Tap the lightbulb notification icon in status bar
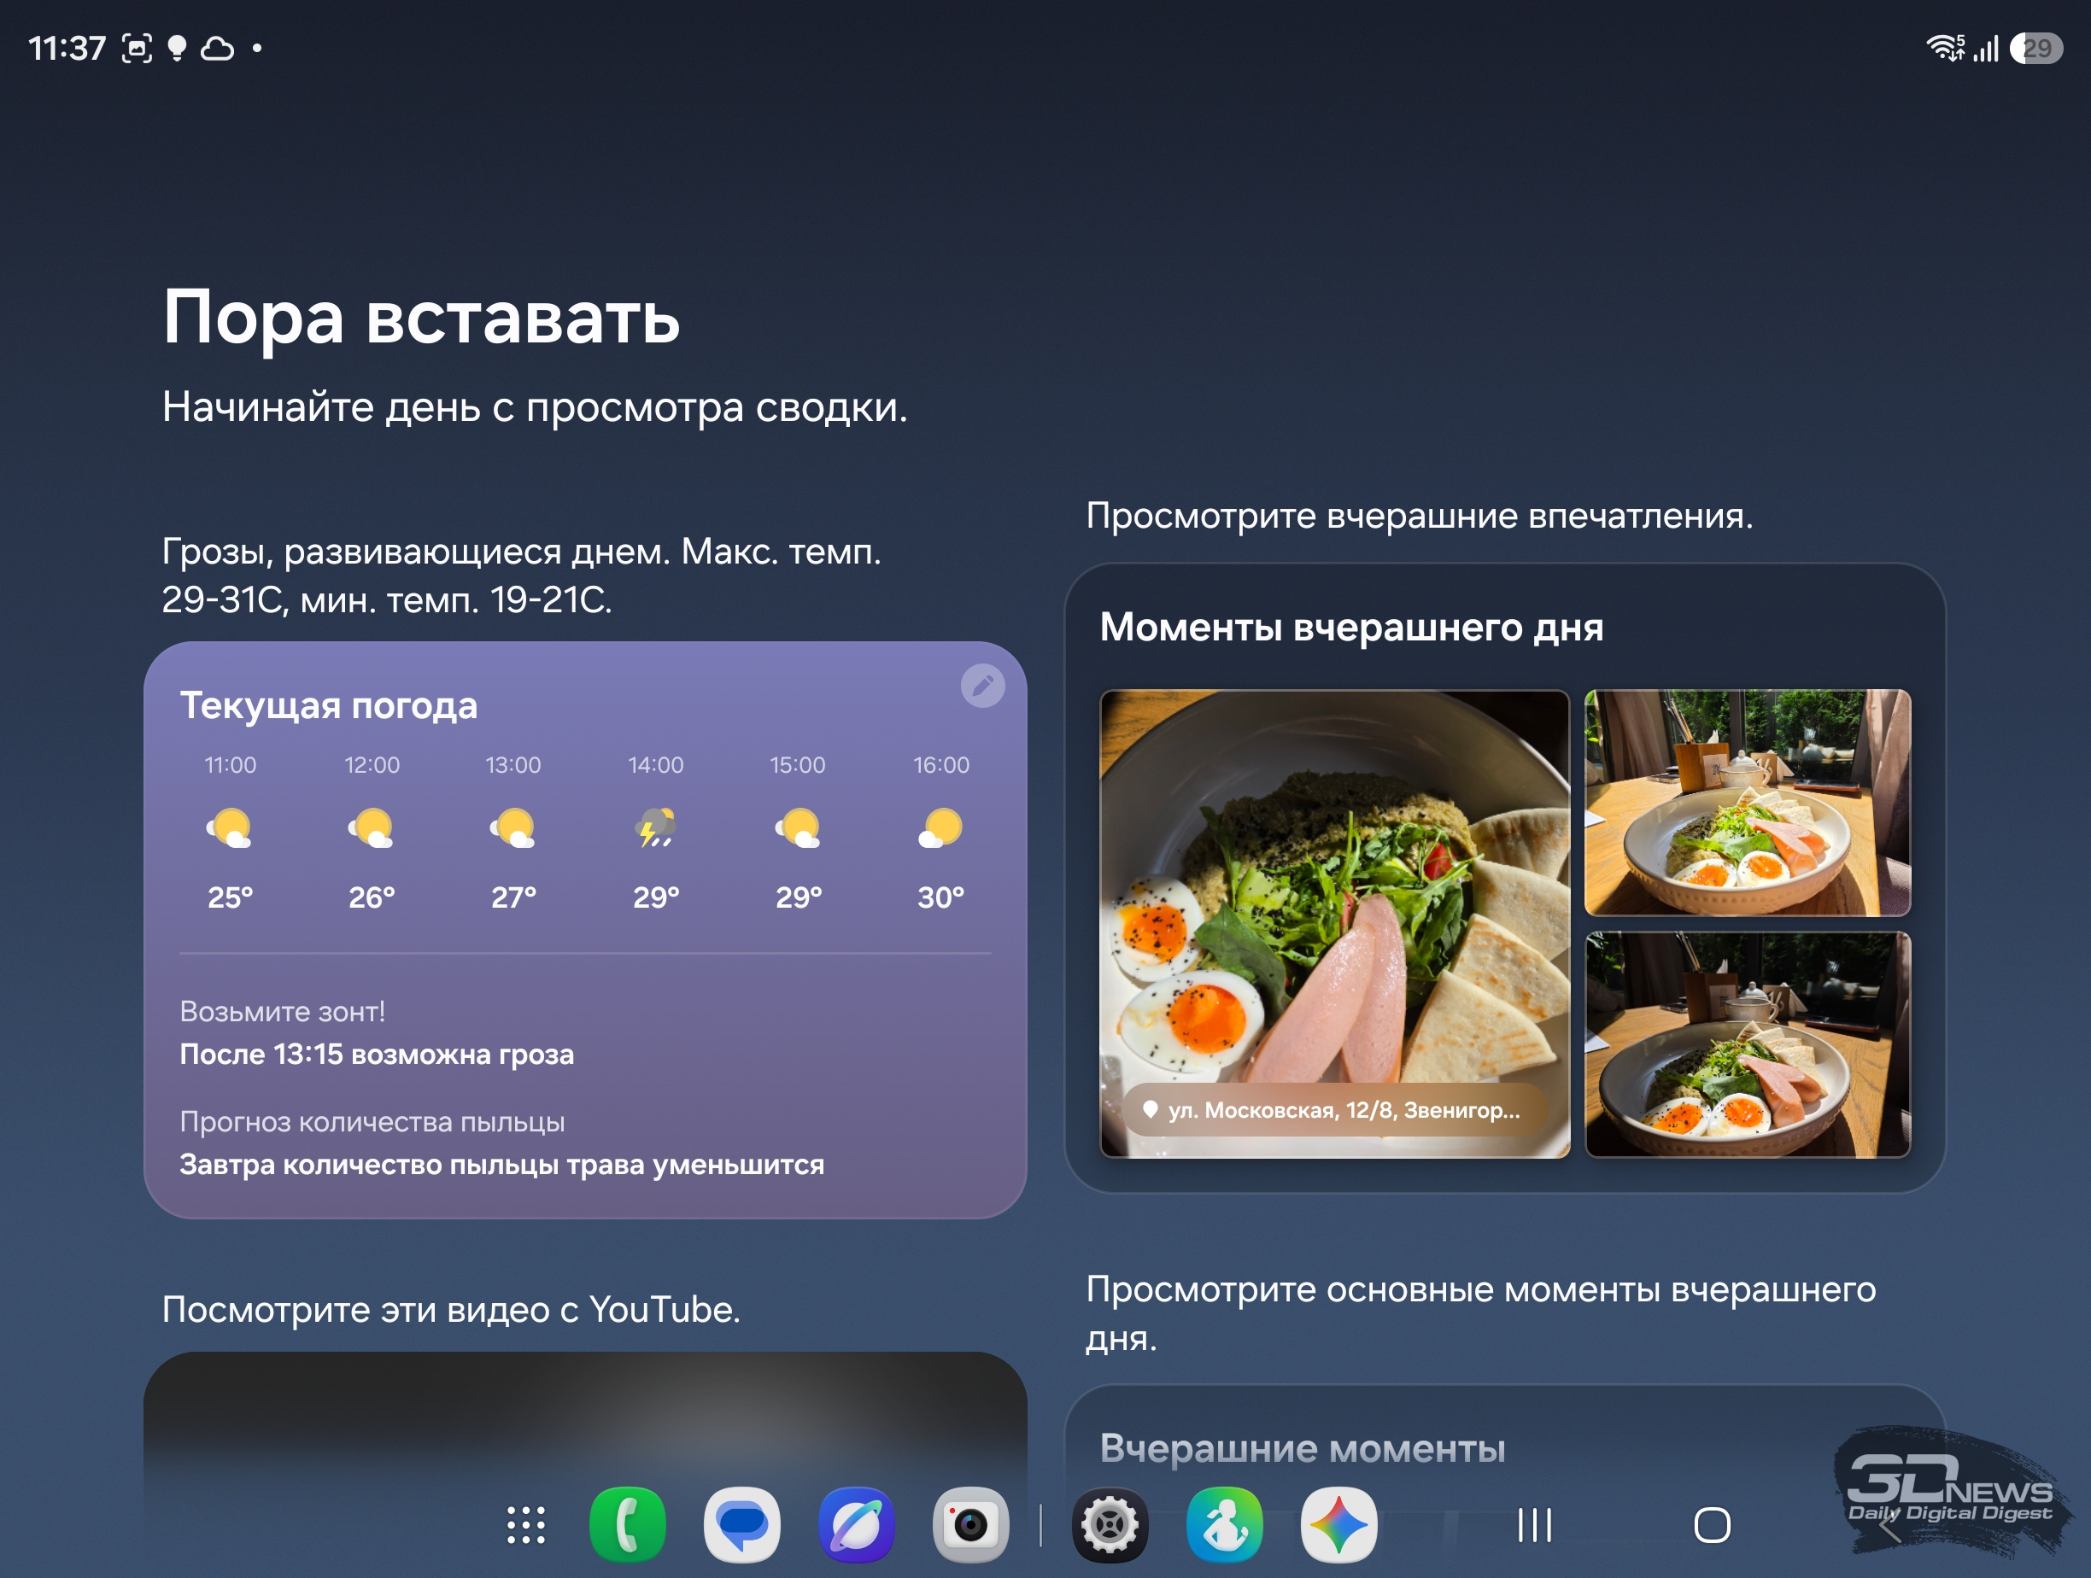The height and width of the screenshot is (1578, 2091). coord(177,48)
